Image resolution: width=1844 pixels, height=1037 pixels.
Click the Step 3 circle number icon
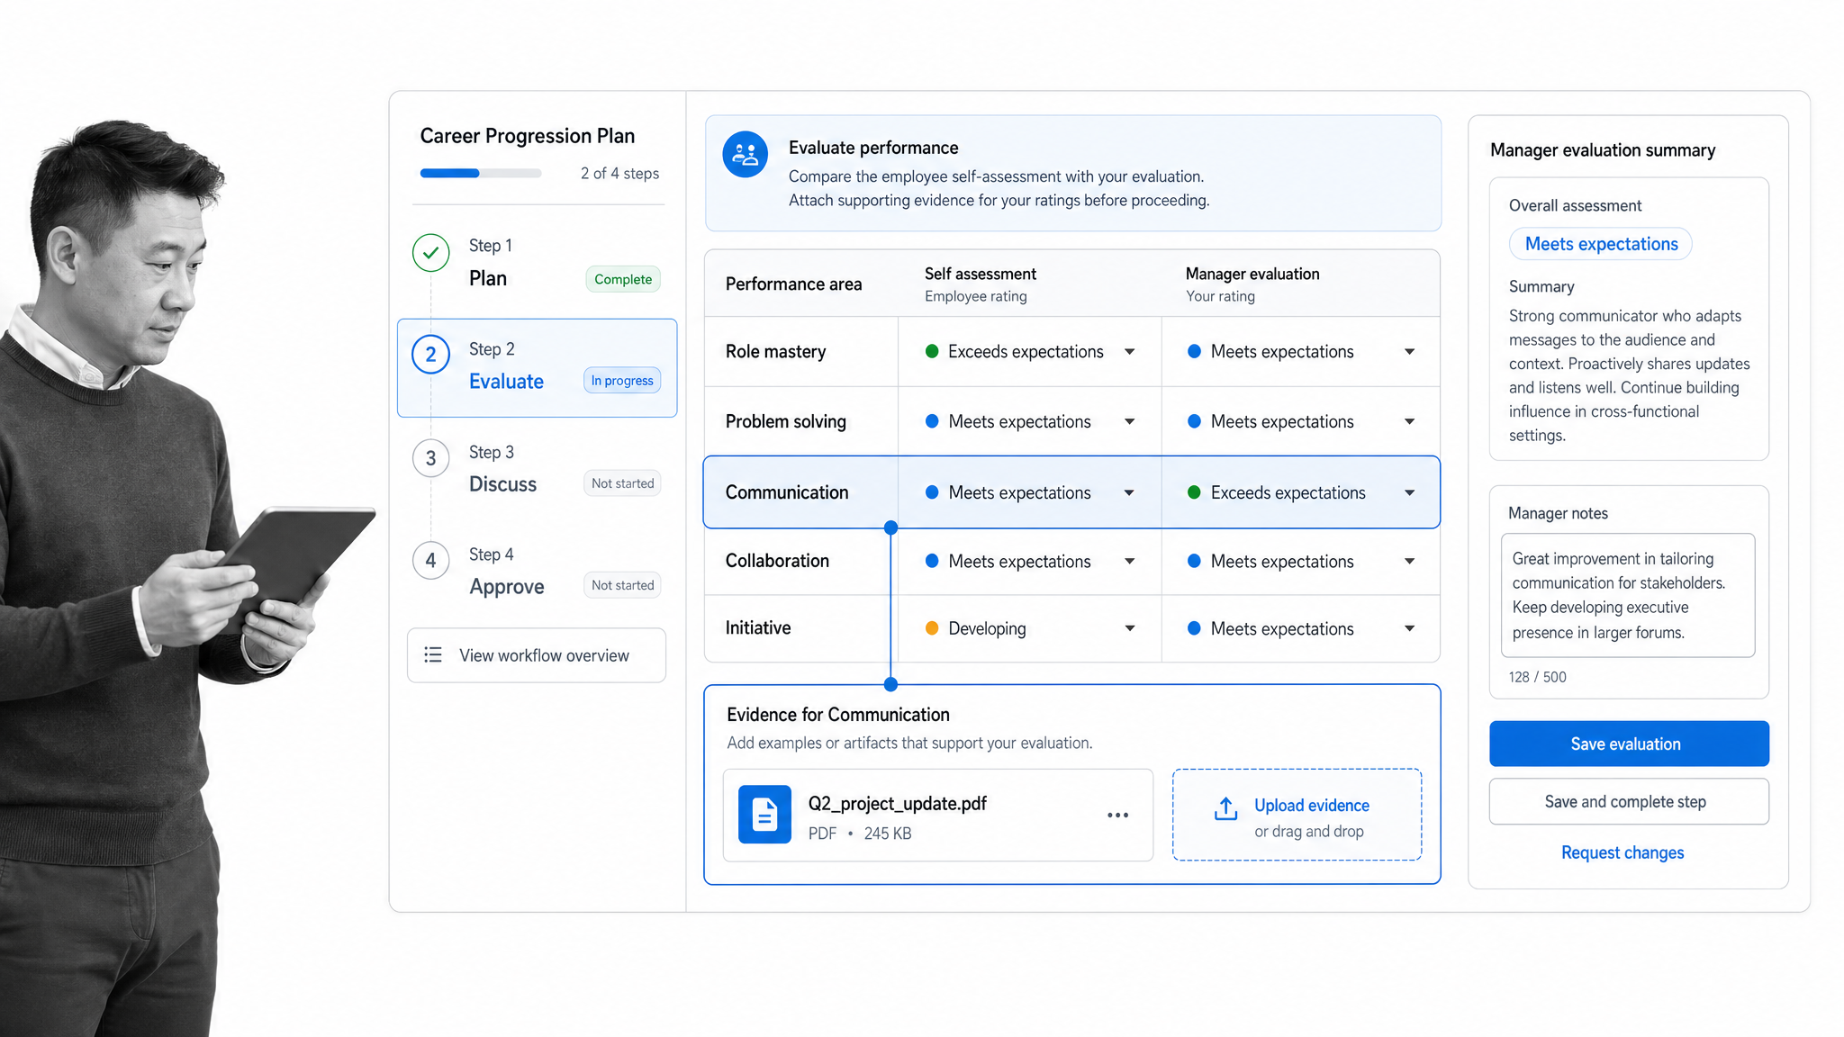tap(430, 458)
